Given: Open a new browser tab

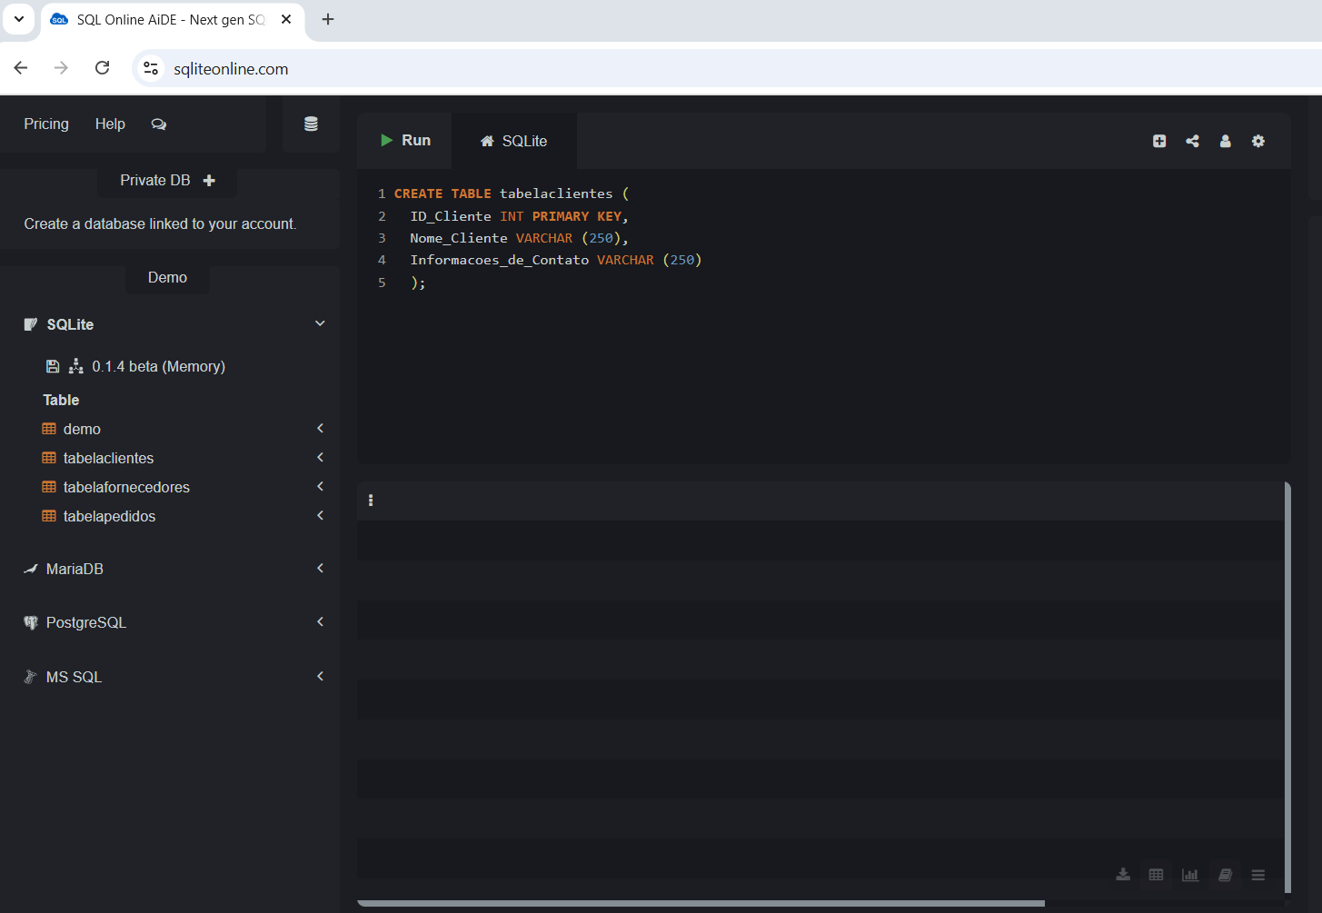Looking at the screenshot, I should point(328,19).
